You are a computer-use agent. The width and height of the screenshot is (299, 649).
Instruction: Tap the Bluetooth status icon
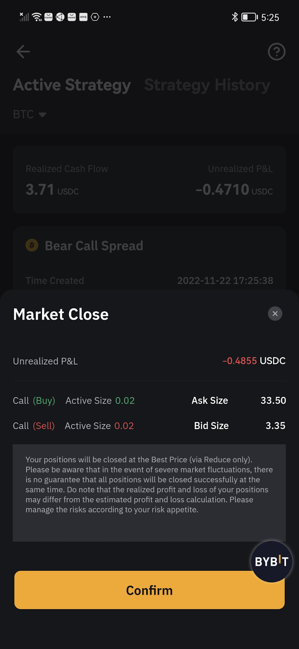click(235, 17)
